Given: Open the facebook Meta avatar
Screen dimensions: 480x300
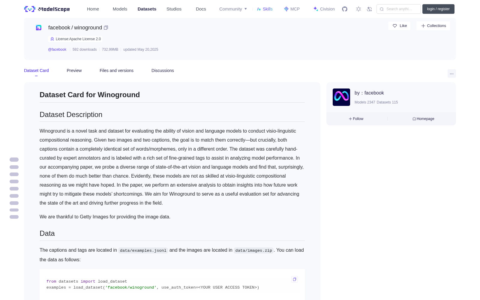Looking at the screenshot, I should (341, 97).
